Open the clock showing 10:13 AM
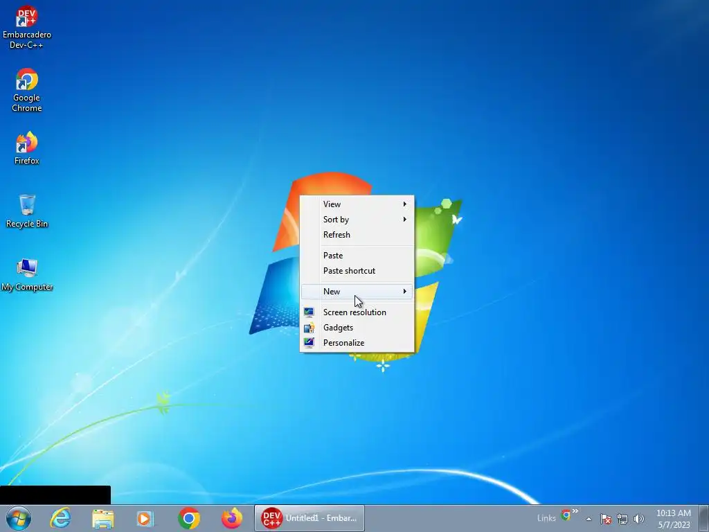The width and height of the screenshot is (709, 532). pos(673,518)
